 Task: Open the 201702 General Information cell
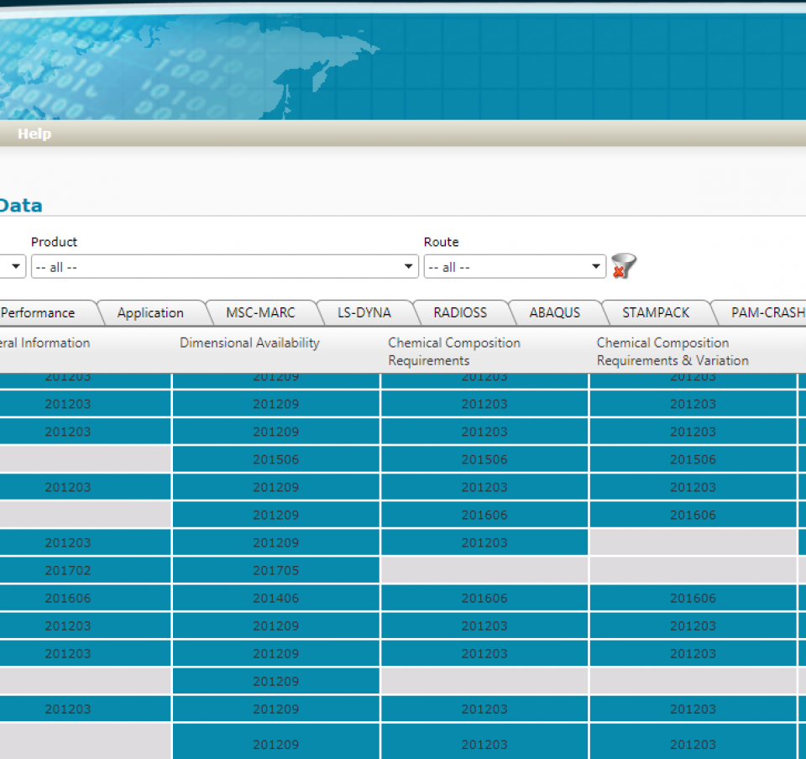tap(86, 570)
